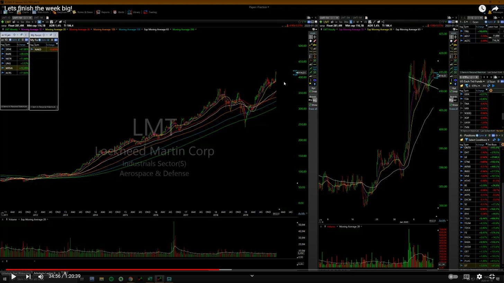The width and height of the screenshot is (504, 283).
Task: Click refresh icon in ETFs watchlist toolbar
Action: [488, 86]
